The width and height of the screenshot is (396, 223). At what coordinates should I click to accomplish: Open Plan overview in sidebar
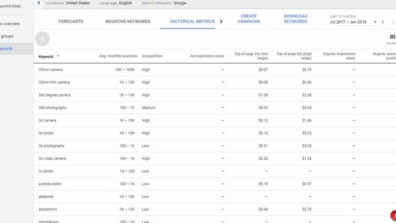pos(10,24)
